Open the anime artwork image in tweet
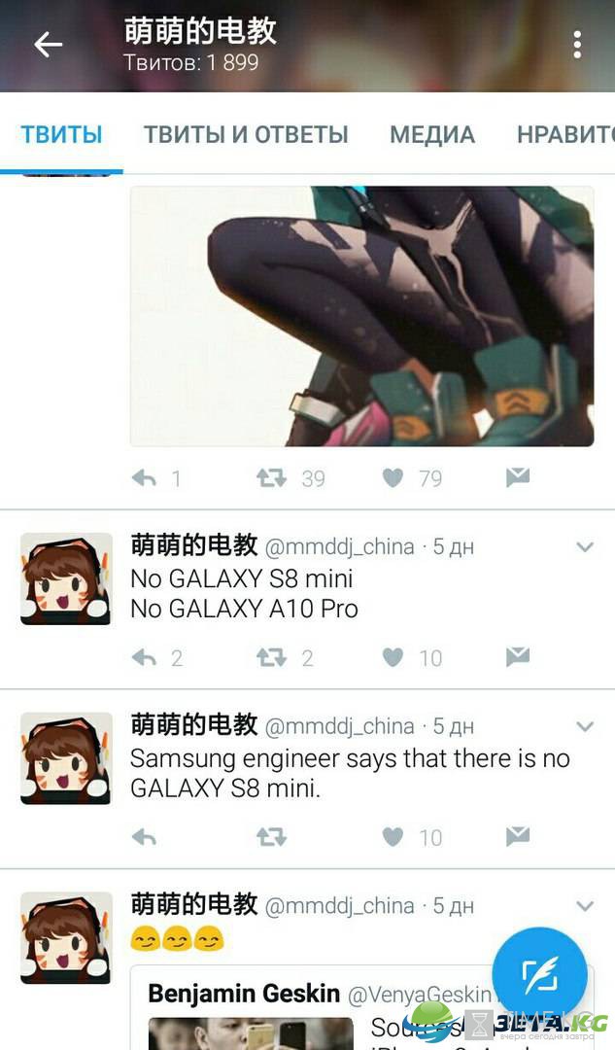This screenshot has width=615, height=1050. pos(361,316)
